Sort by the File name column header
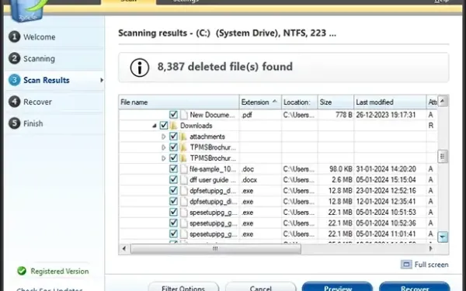466x291 pixels. pyautogui.click(x=179, y=102)
